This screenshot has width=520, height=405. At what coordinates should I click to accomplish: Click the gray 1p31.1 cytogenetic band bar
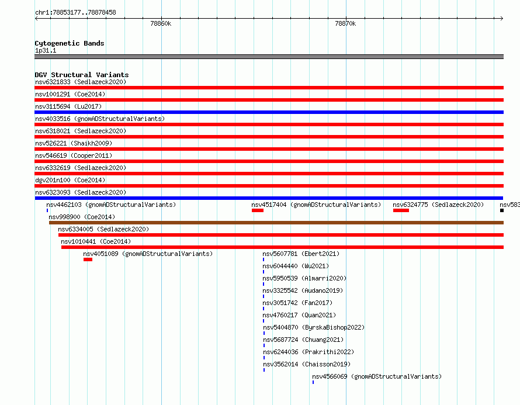click(269, 57)
